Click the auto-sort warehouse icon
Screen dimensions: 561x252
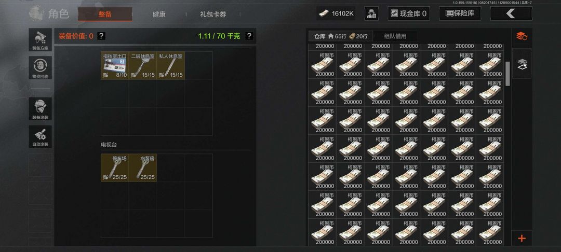522,36
